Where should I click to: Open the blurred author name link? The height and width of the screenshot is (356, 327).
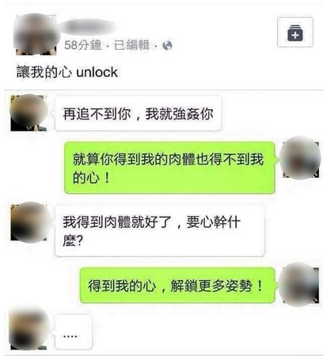click(x=89, y=27)
